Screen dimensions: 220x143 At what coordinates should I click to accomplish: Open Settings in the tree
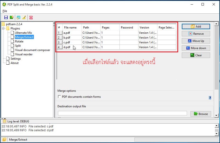16,59
